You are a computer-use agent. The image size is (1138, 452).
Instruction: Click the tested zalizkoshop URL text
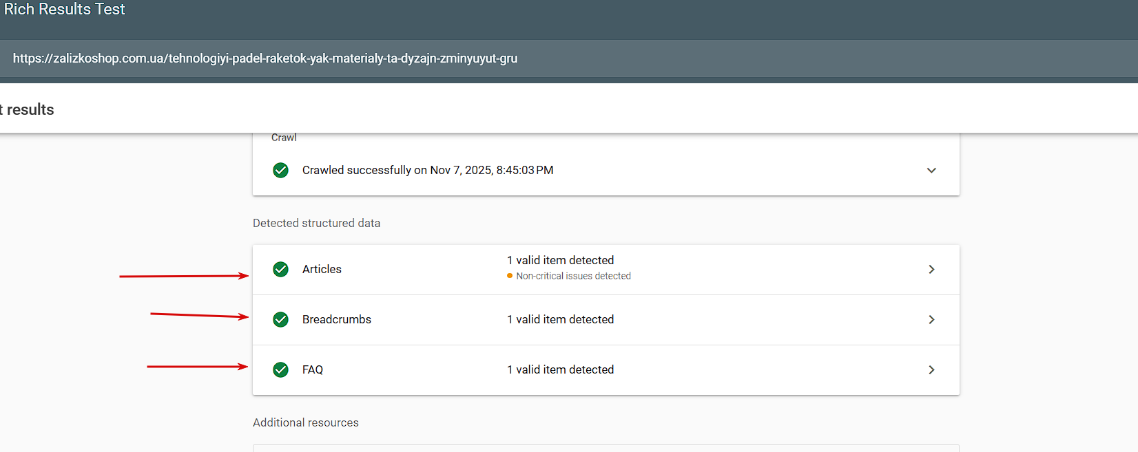pyautogui.click(x=265, y=58)
